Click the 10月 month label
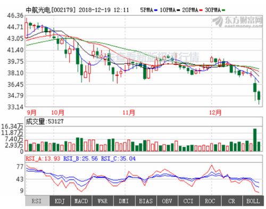Viewport: 266px width, 209px height. [57, 112]
